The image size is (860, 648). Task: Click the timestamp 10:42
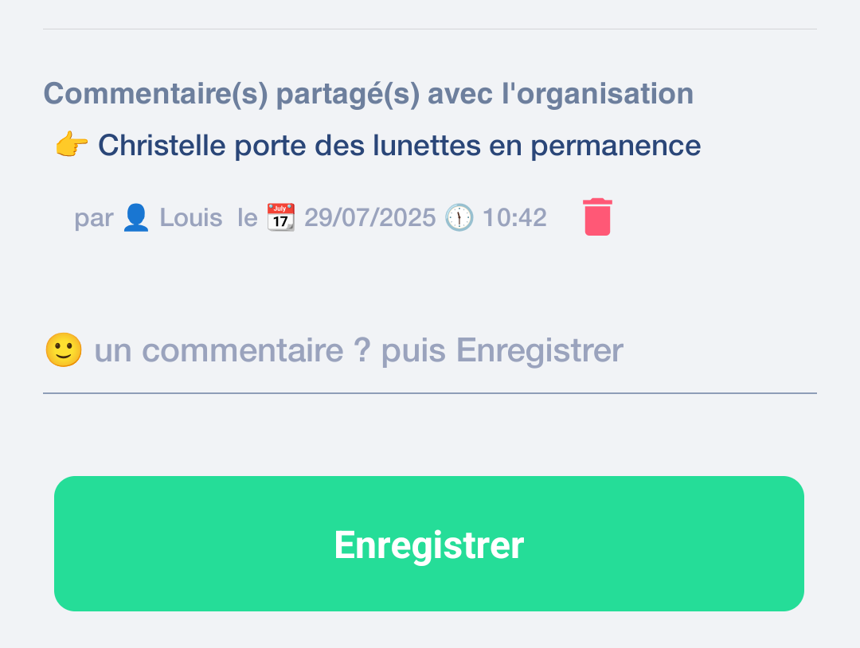click(x=514, y=217)
